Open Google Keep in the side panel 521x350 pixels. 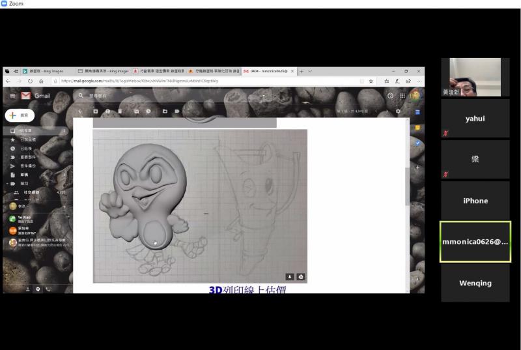click(417, 128)
